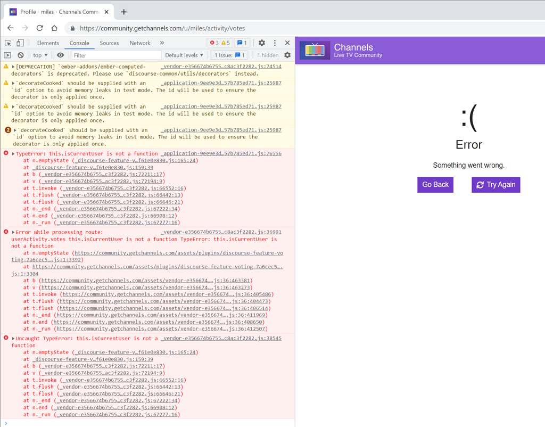Toggle the live expression eye icon

[x=60, y=55]
